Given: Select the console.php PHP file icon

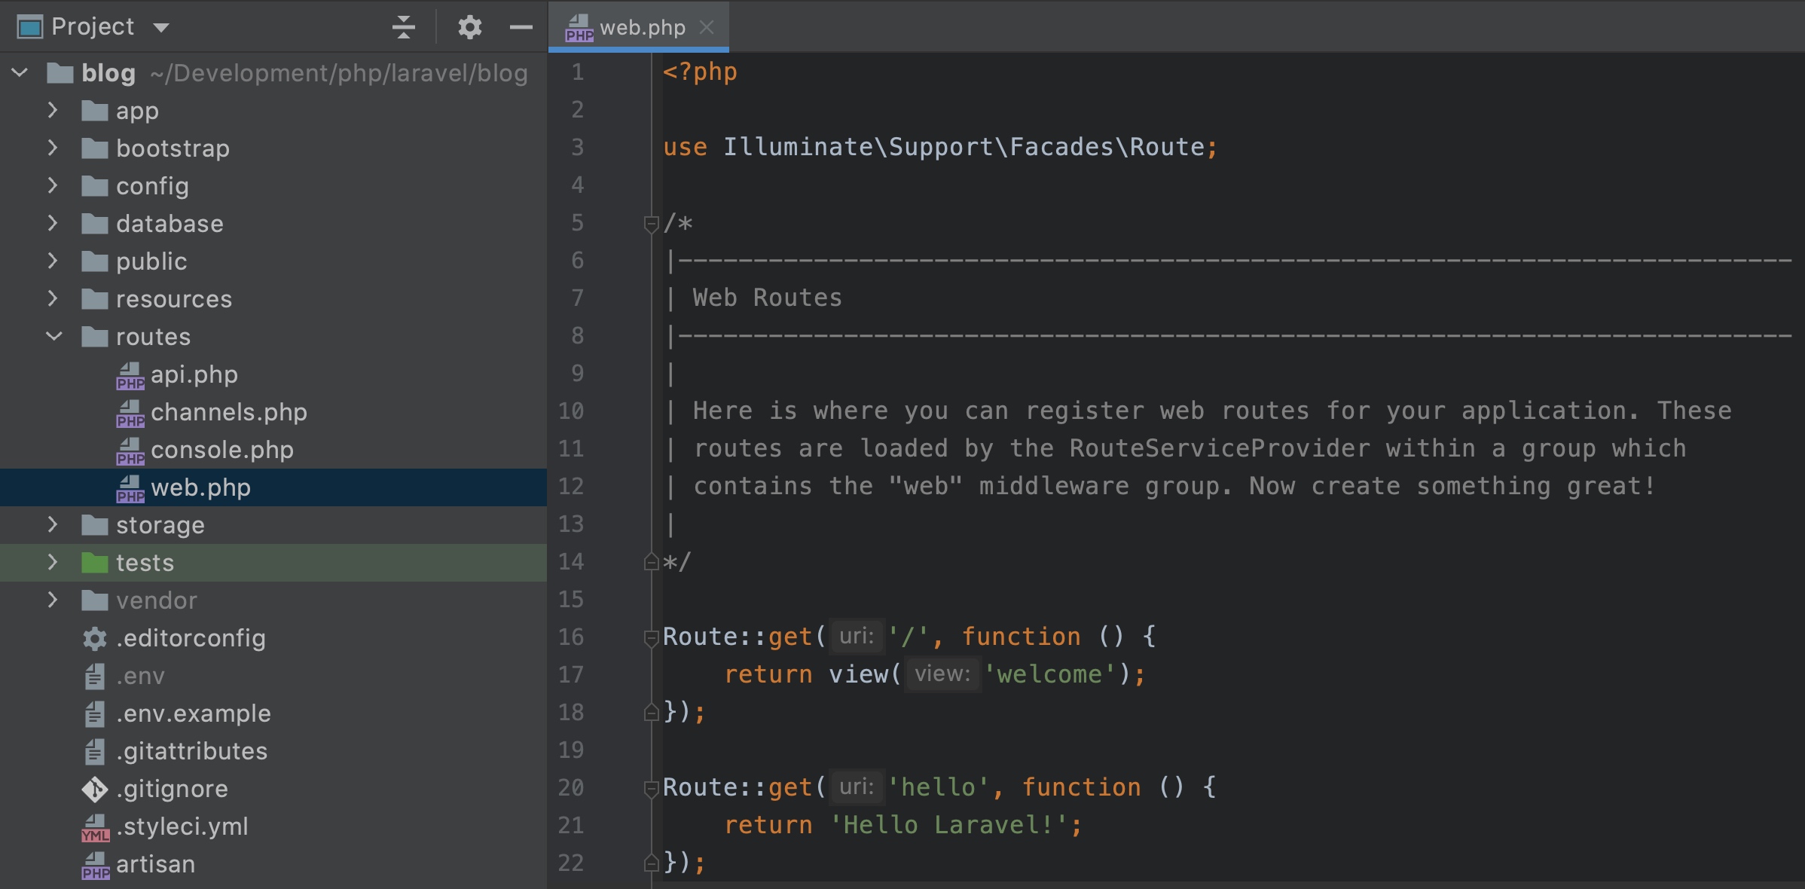Looking at the screenshot, I should tap(130, 451).
